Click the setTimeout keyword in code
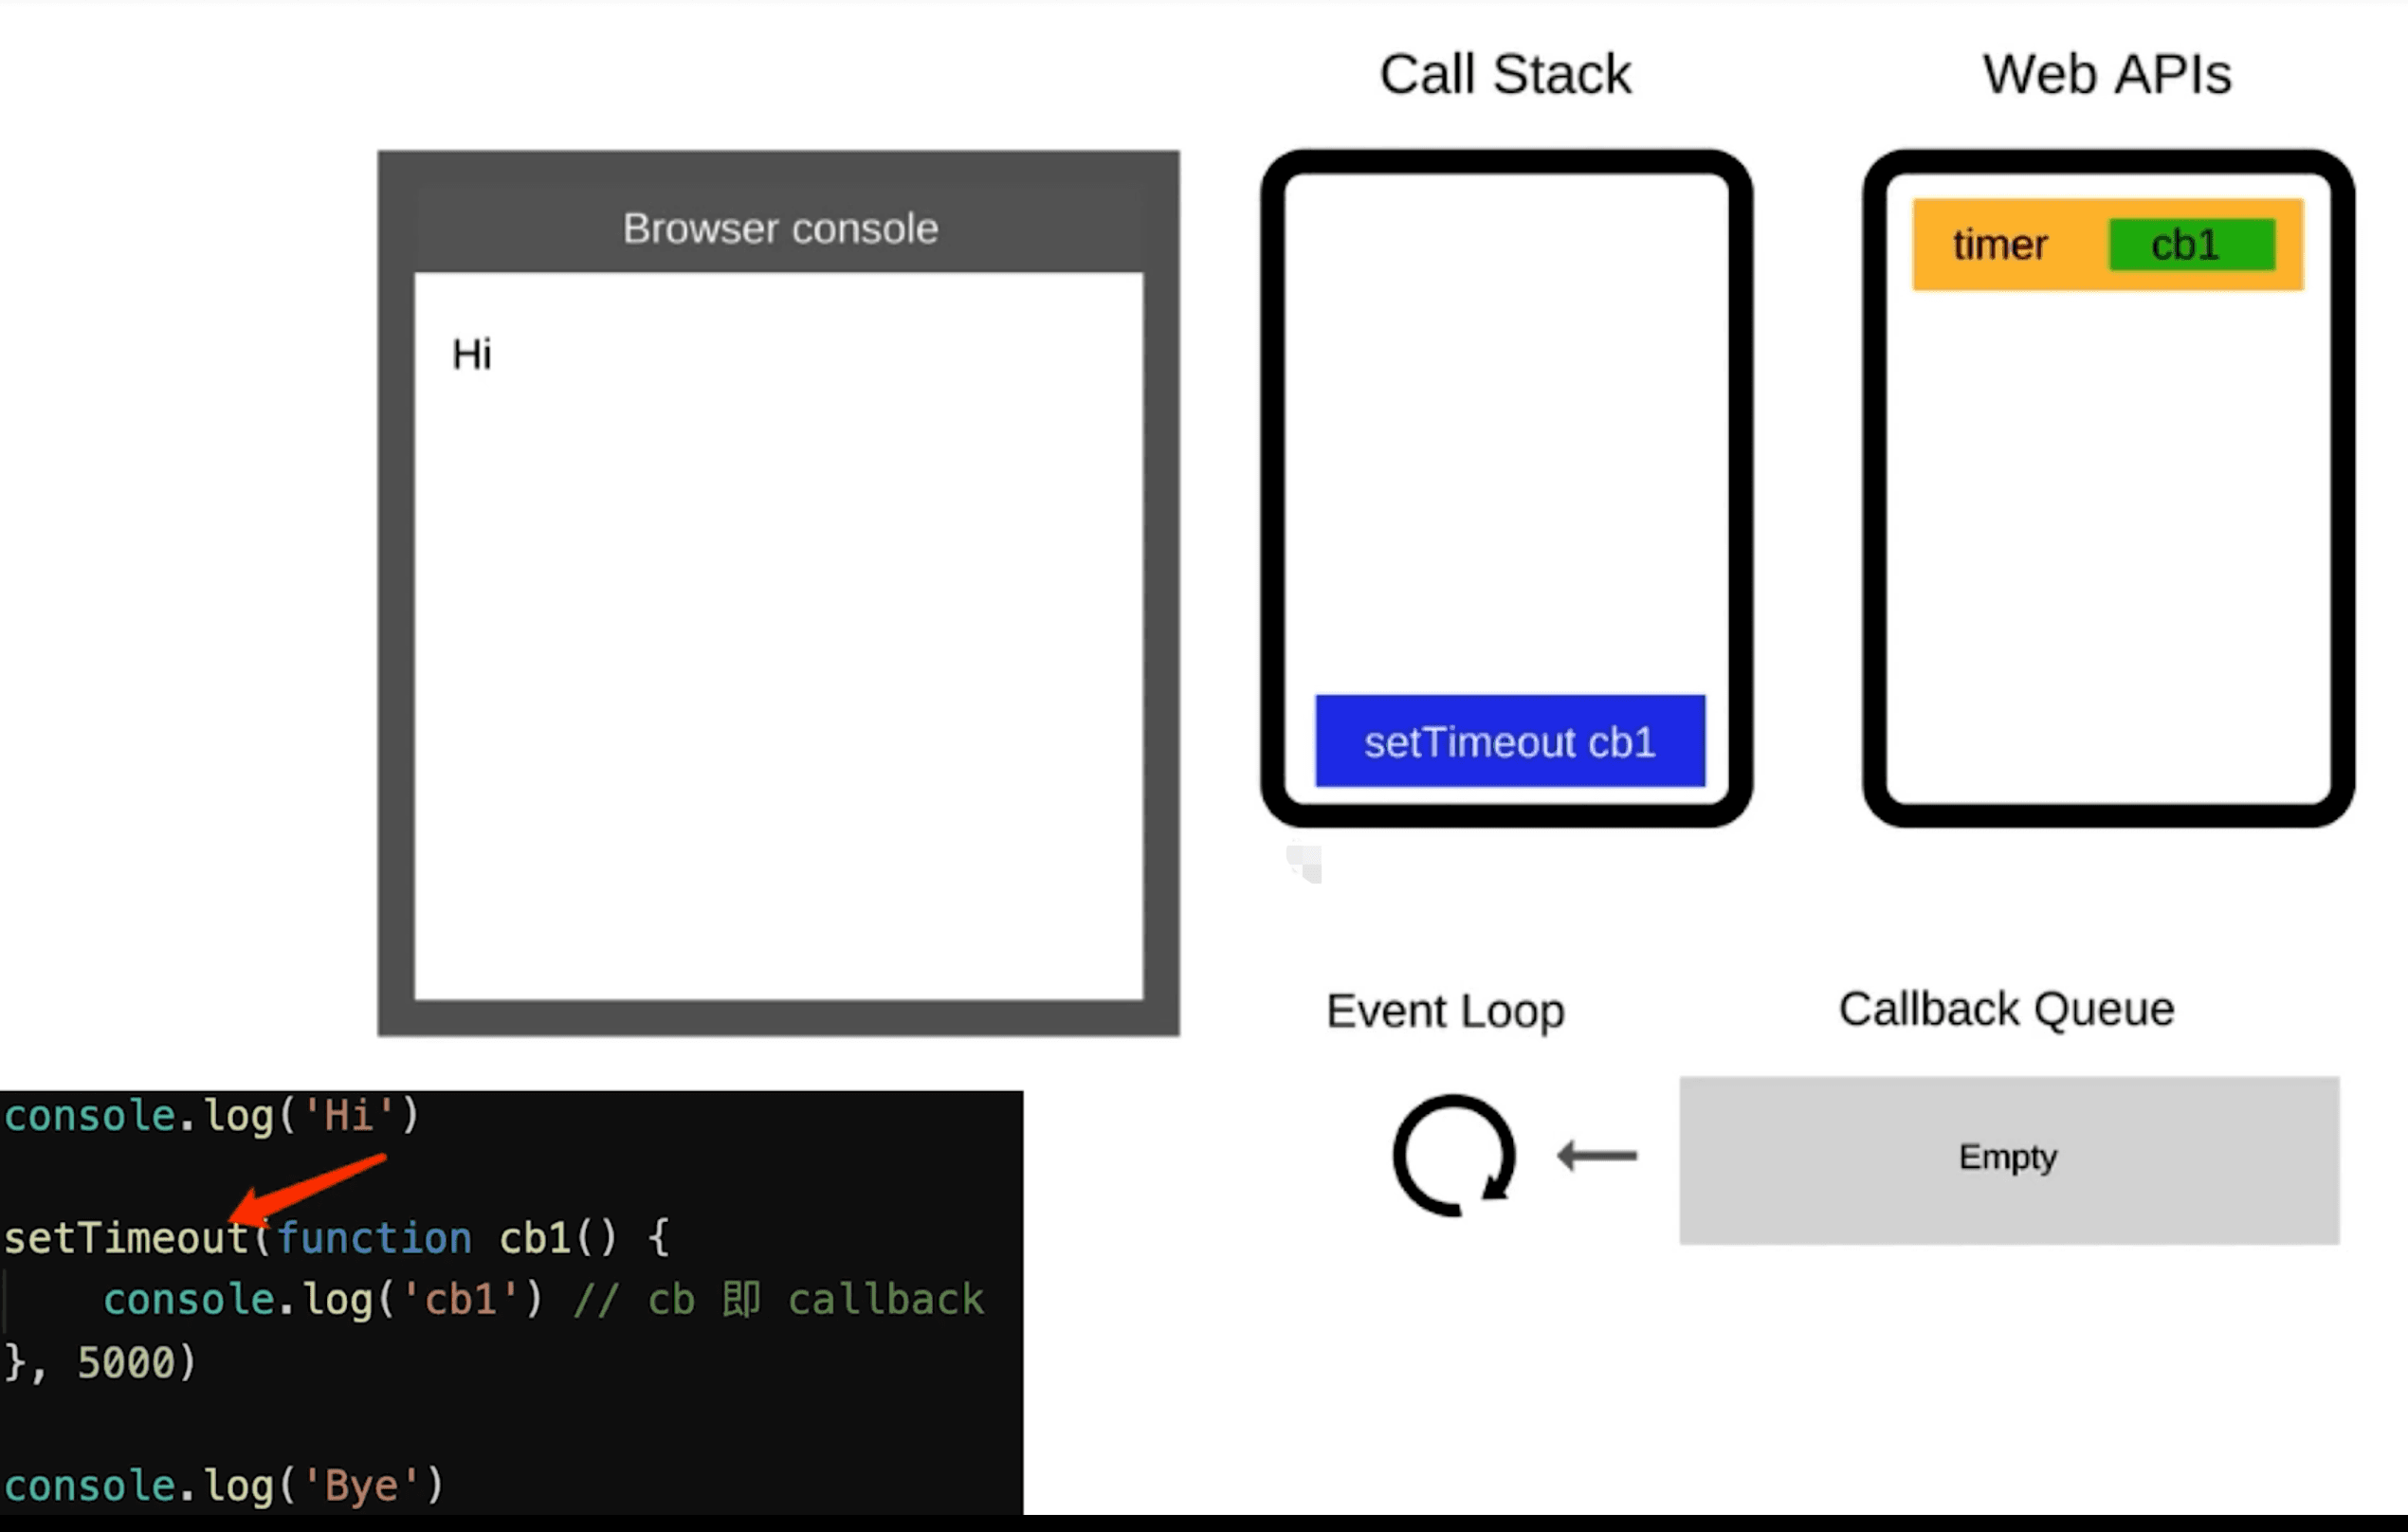The image size is (2408, 1532). pyautogui.click(x=125, y=1239)
